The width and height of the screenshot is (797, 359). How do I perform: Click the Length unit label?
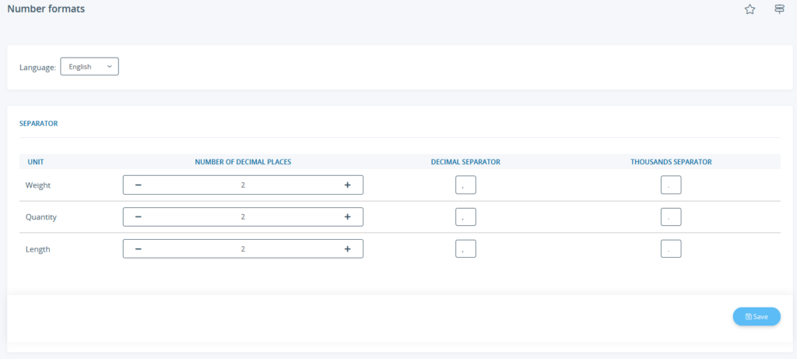click(x=37, y=250)
